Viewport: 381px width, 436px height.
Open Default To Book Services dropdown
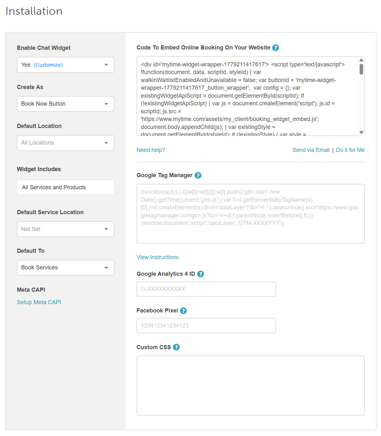[65, 268]
